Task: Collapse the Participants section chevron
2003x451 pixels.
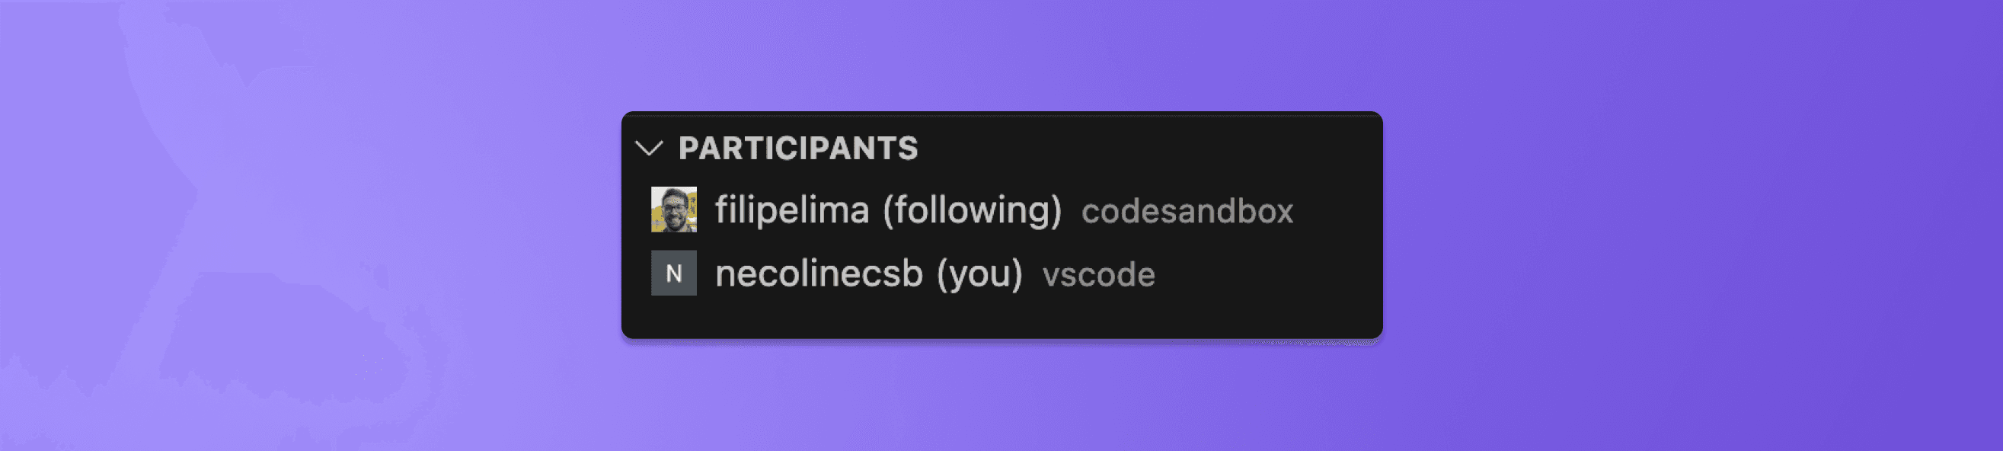Action: point(648,148)
